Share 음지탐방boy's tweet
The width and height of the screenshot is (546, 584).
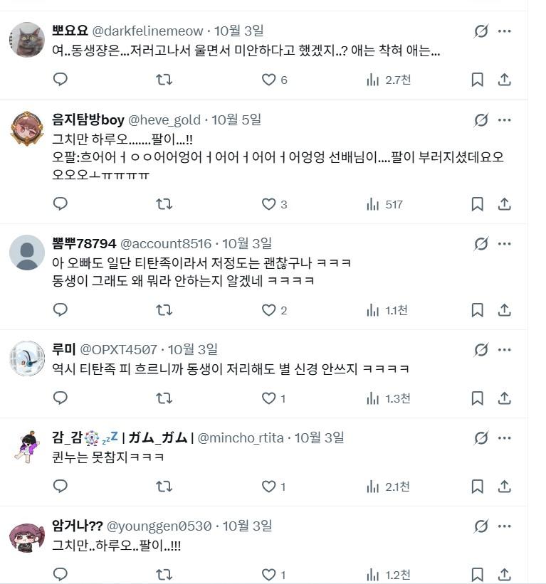coord(504,204)
